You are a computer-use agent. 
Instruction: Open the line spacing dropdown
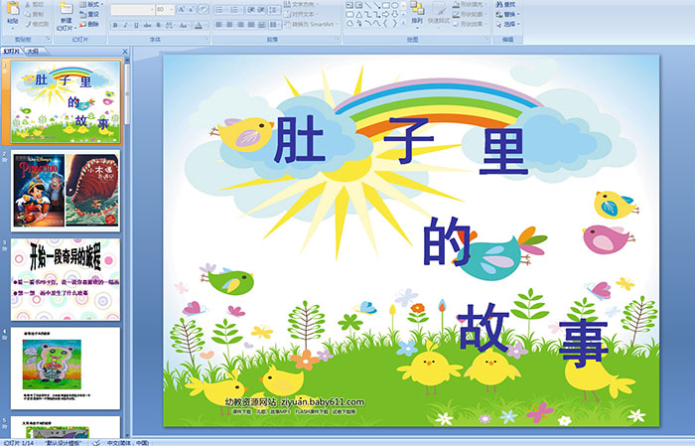[x=275, y=10]
